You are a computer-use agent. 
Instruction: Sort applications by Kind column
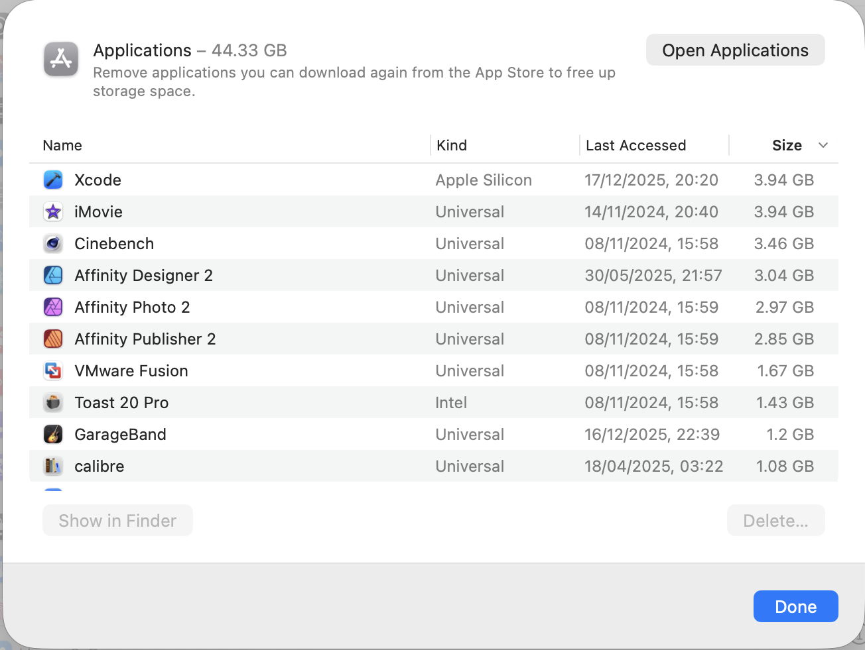coord(452,146)
